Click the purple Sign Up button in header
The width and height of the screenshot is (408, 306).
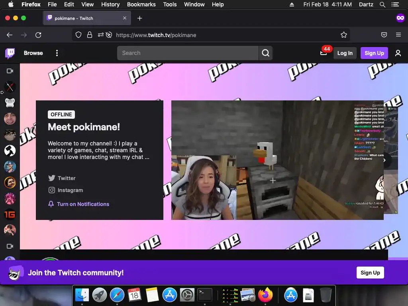pyautogui.click(x=374, y=53)
